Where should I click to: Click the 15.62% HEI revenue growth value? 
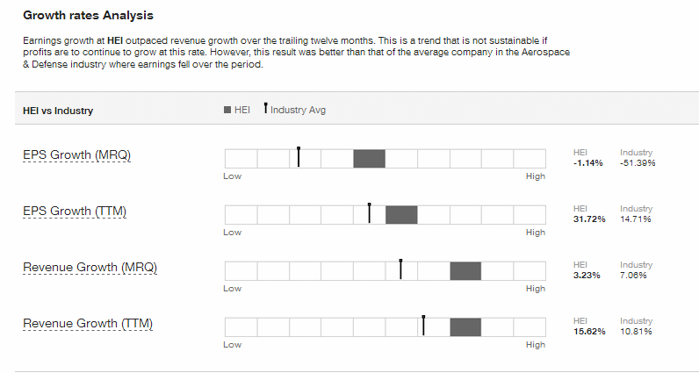(589, 332)
